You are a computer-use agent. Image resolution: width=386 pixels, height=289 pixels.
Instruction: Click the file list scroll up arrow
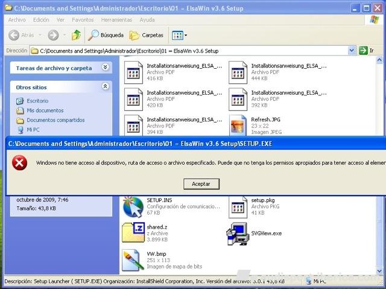379,60
